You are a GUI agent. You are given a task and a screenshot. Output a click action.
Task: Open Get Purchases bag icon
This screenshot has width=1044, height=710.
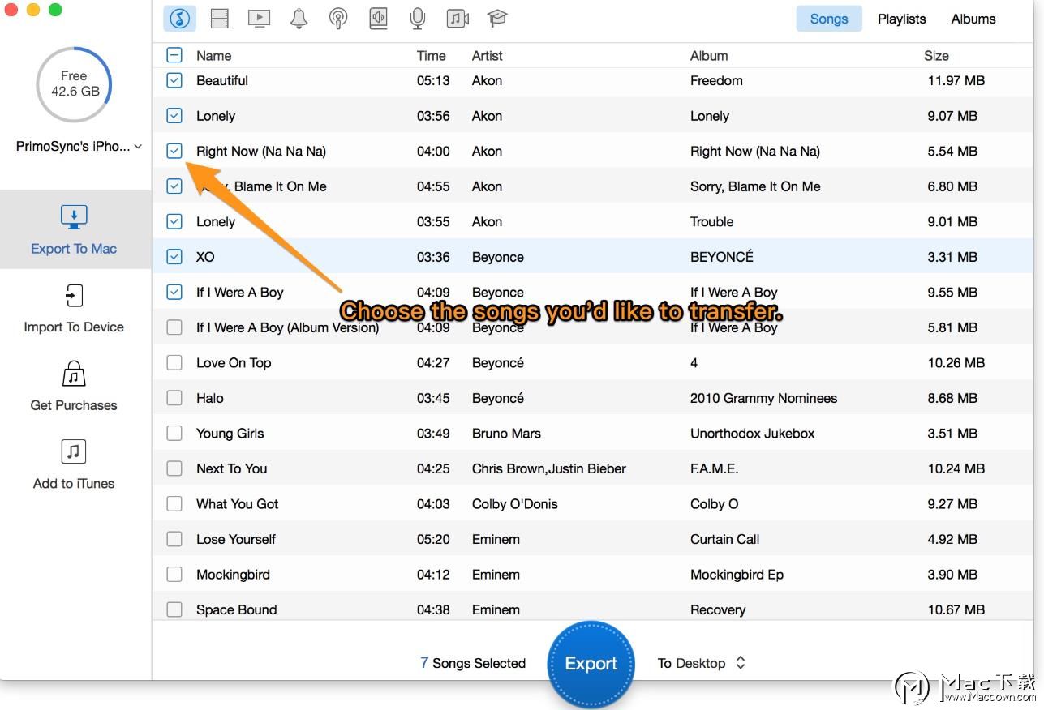click(x=74, y=374)
